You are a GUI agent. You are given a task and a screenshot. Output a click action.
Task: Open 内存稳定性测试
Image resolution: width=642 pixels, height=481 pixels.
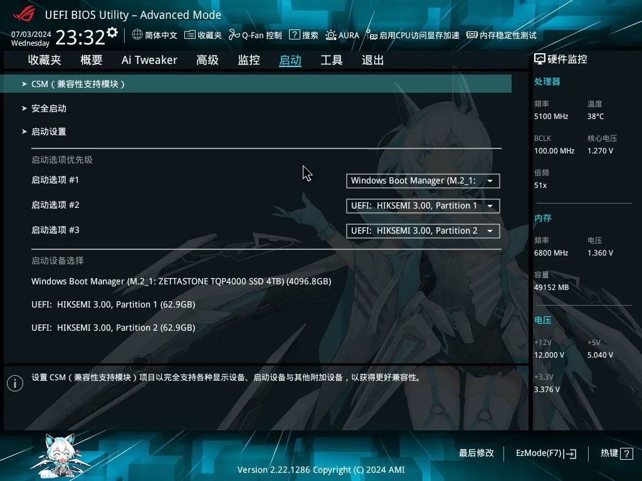[508, 35]
